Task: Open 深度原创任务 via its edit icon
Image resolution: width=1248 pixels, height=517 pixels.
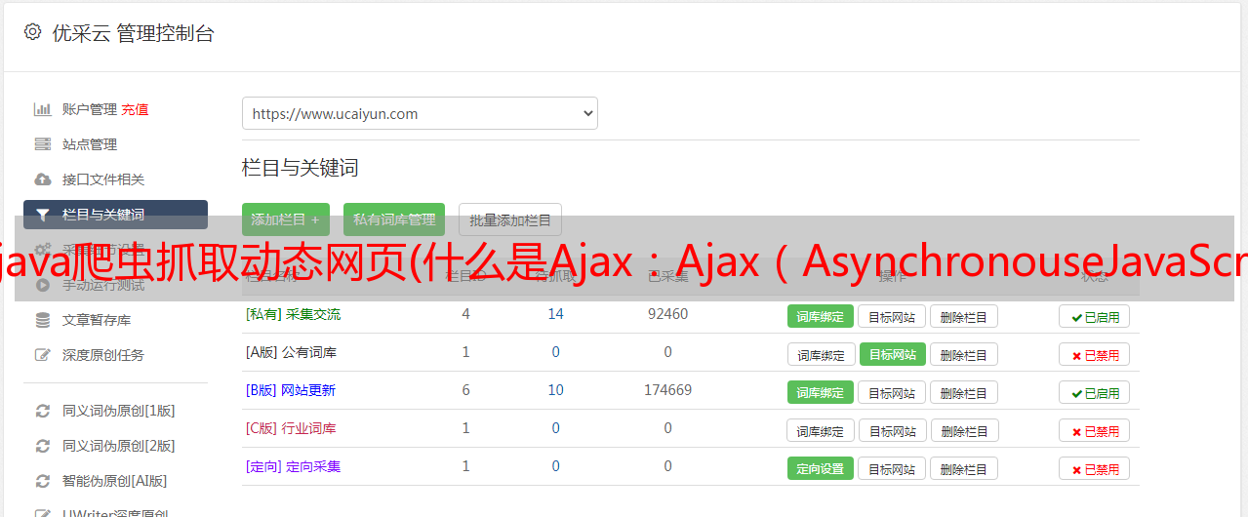Action: click(x=42, y=355)
